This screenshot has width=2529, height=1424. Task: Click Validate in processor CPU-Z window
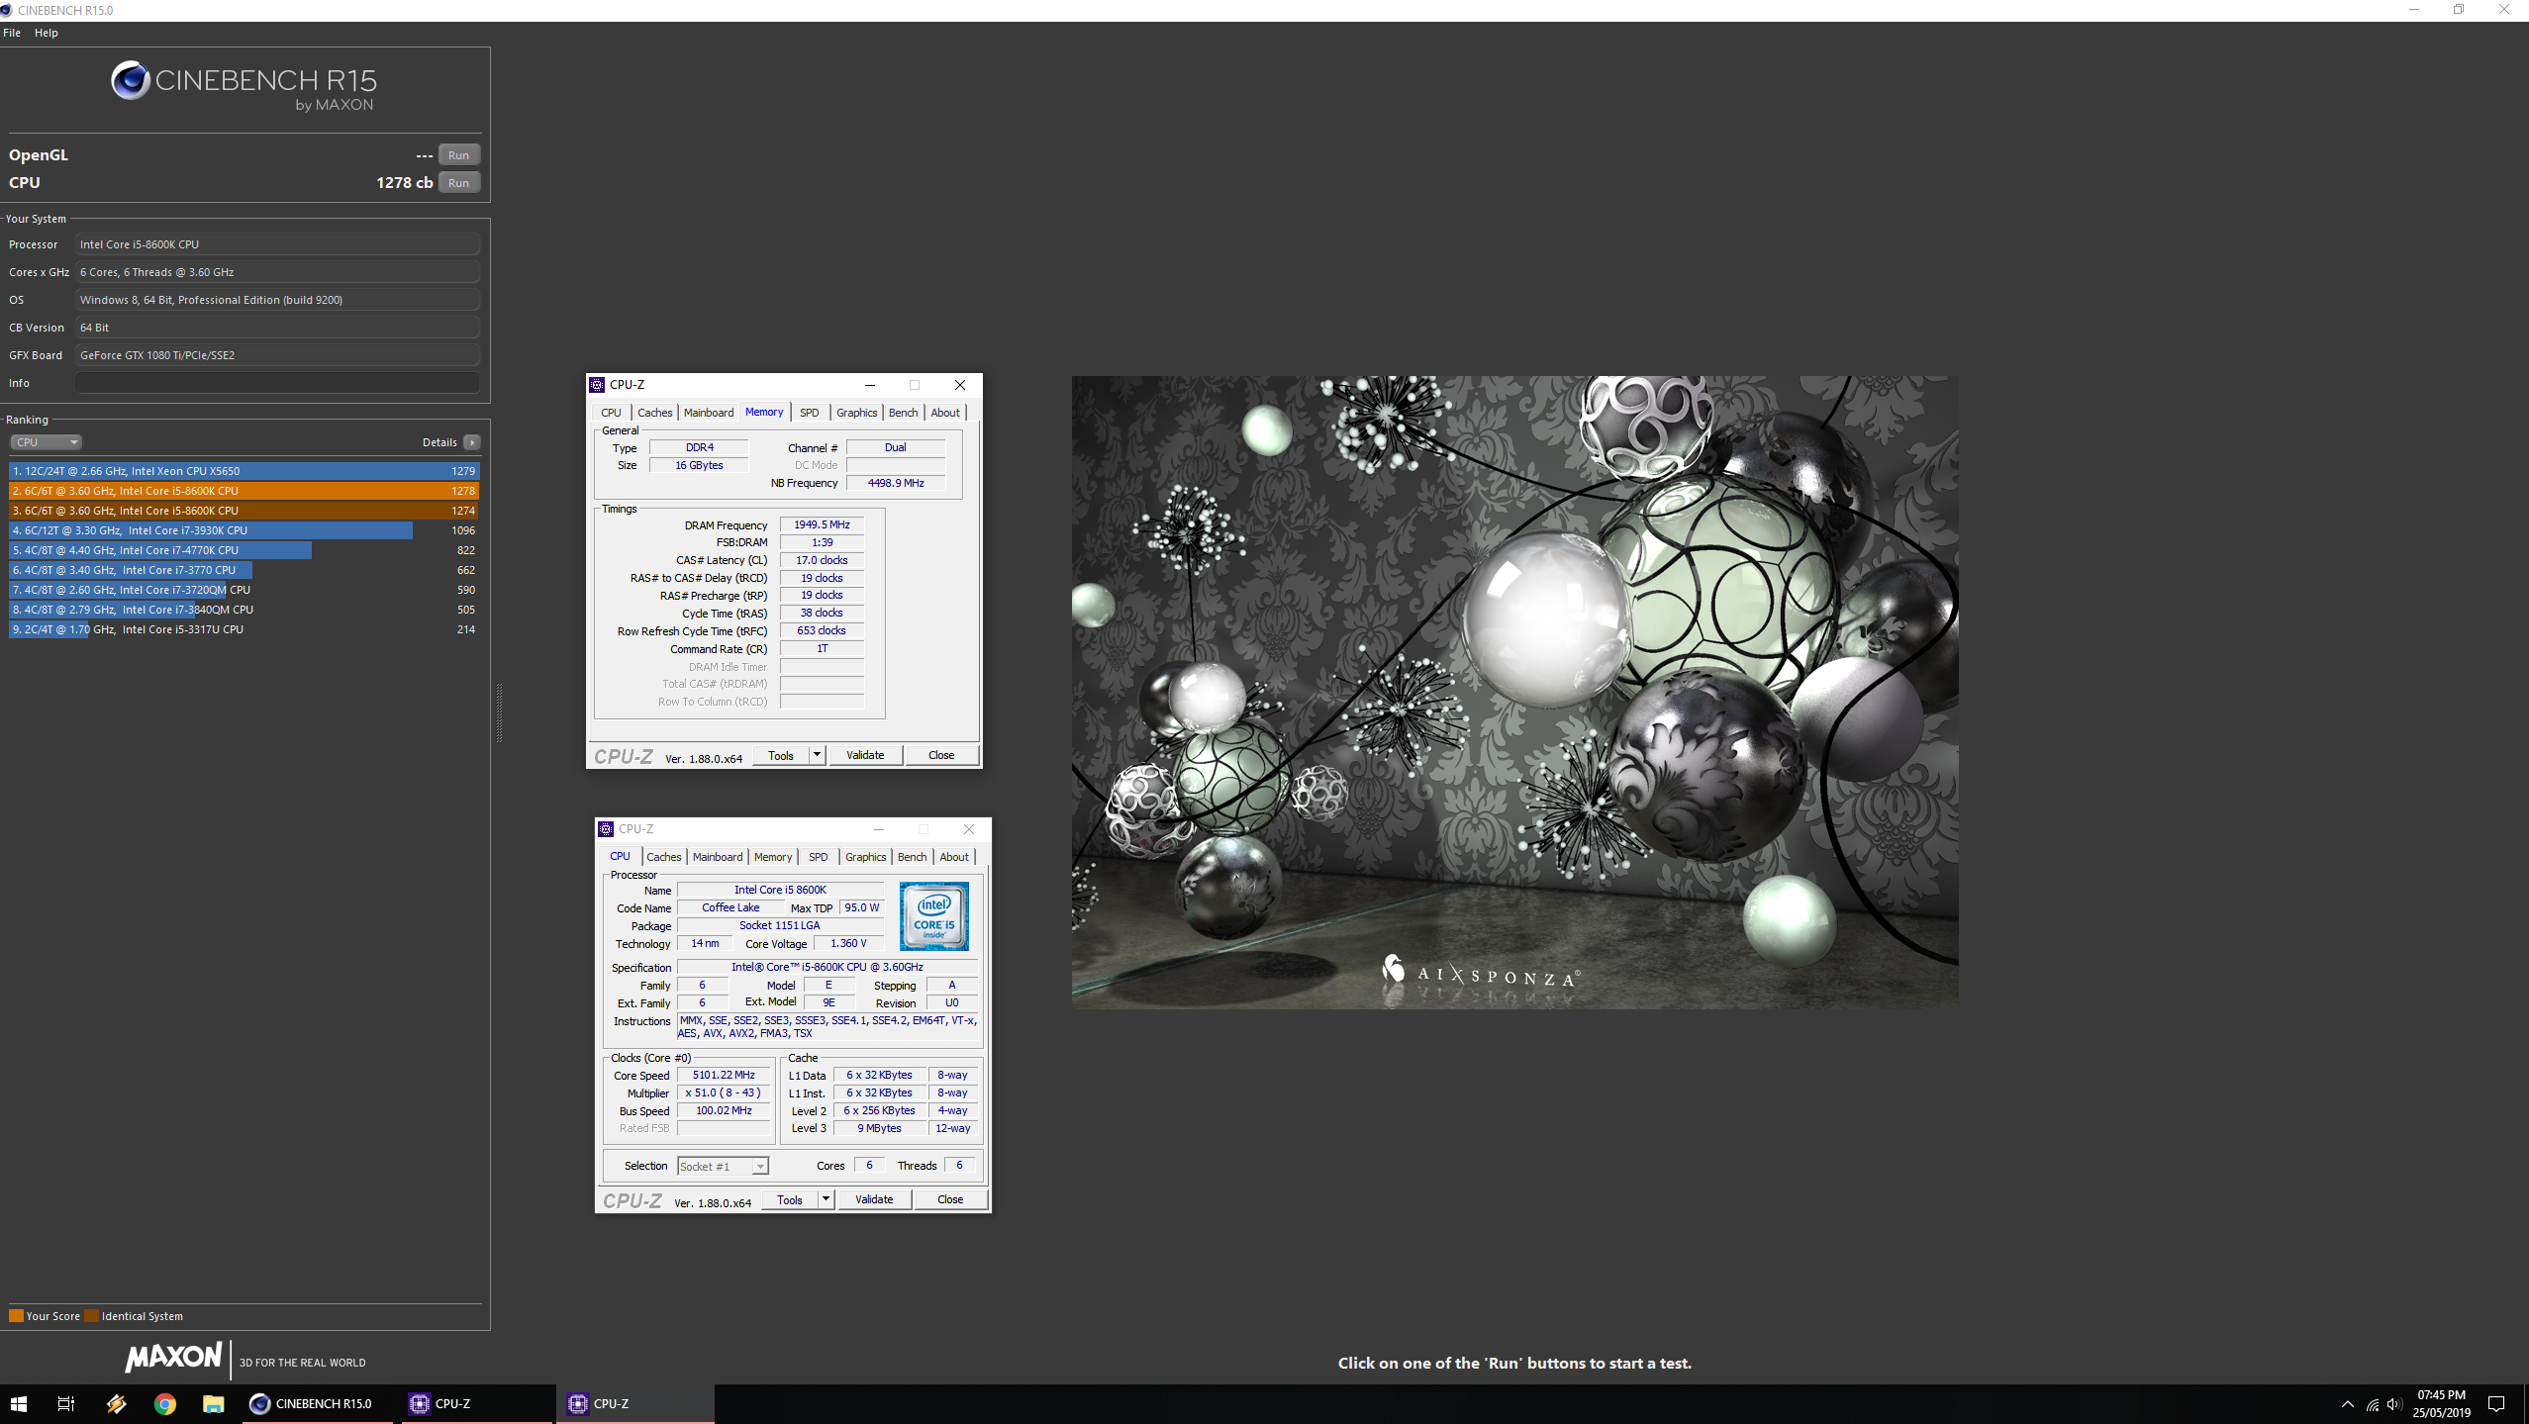point(874,1199)
